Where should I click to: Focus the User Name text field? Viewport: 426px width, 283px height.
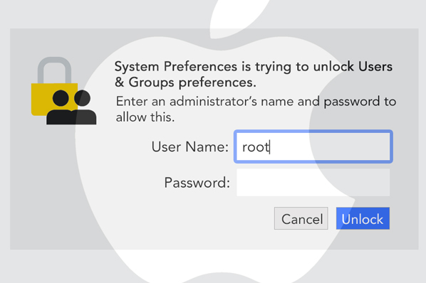tap(313, 146)
